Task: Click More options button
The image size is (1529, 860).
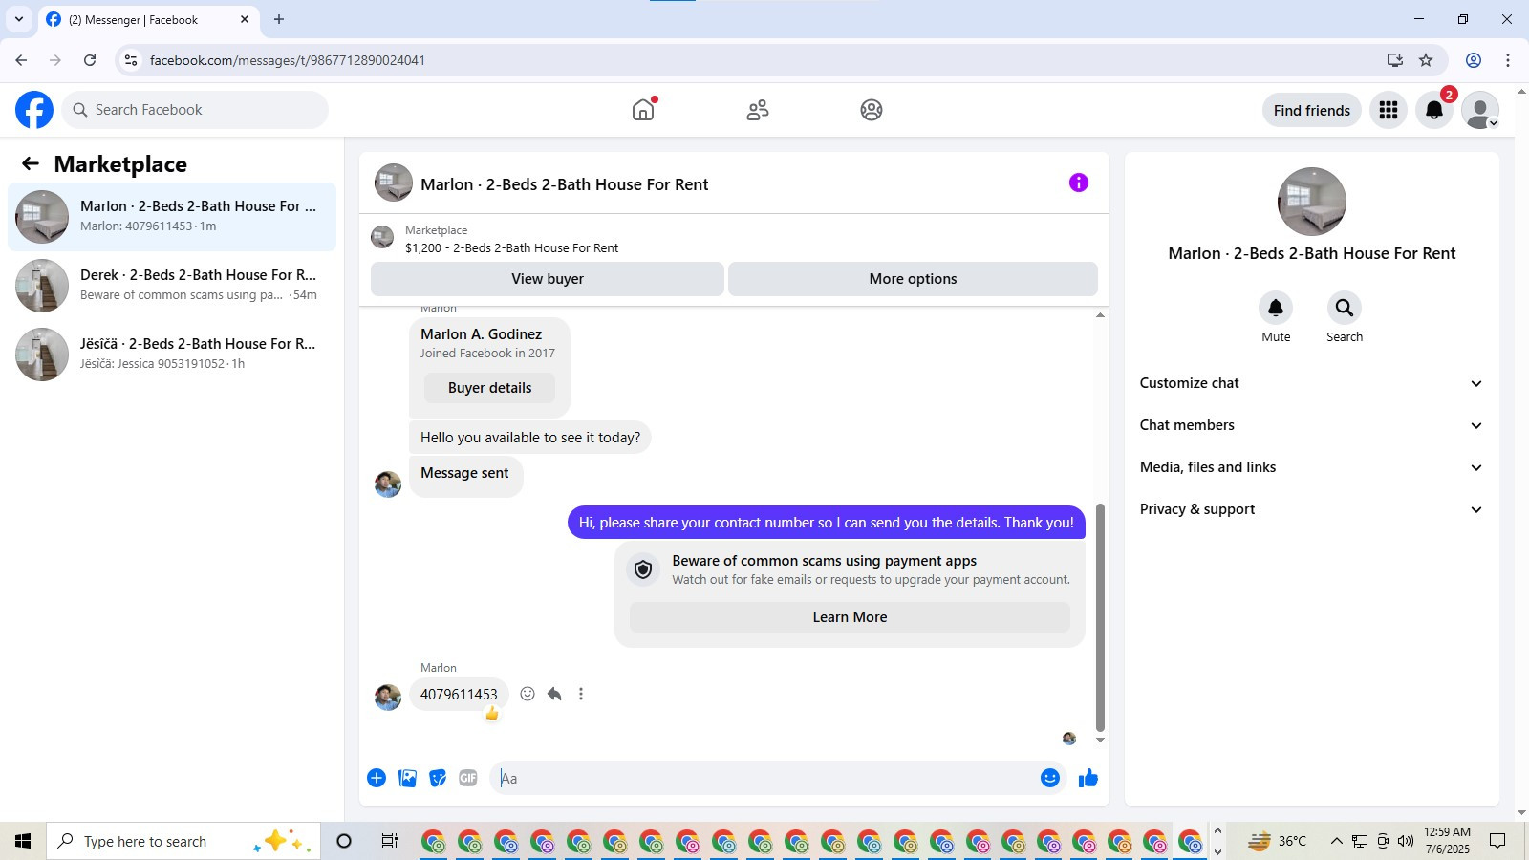Action: (x=913, y=279)
